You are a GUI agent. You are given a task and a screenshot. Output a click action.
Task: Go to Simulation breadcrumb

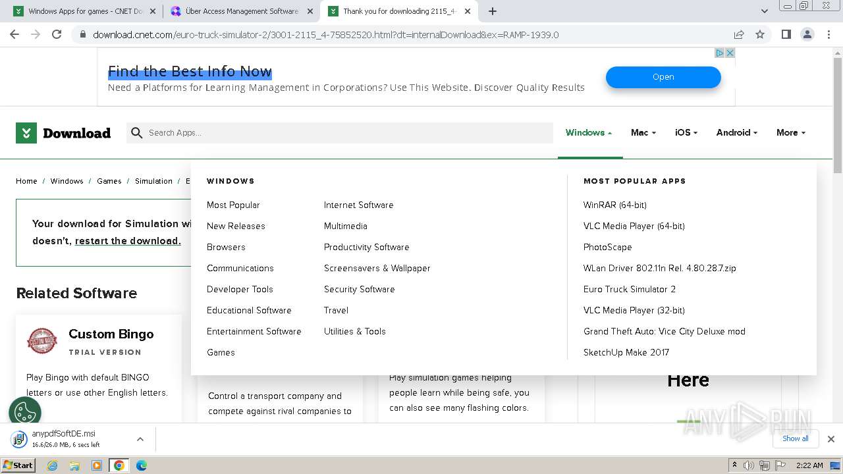[153, 181]
